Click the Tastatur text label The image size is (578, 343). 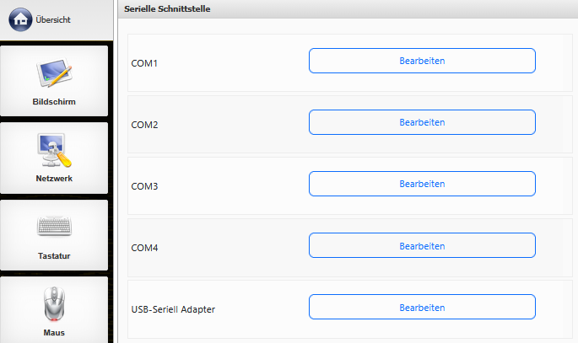tap(54, 255)
